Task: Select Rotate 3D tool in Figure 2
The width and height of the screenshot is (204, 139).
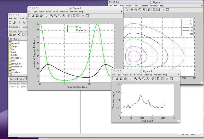Action: pos(63,16)
